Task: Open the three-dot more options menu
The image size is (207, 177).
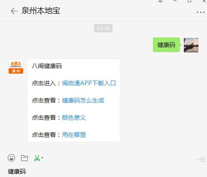Action: coord(201,12)
